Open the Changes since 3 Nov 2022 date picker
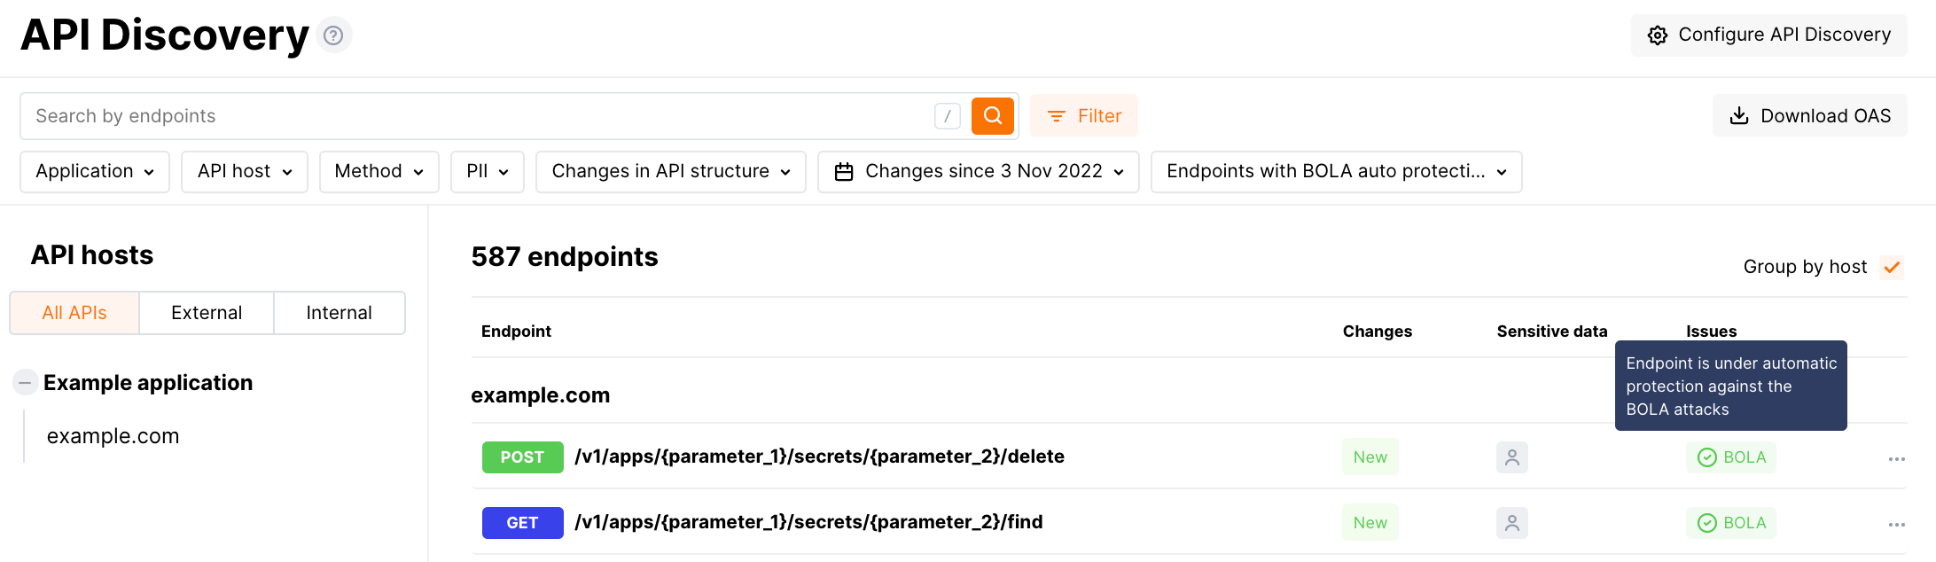1936x562 pixels. click(x=979, y=171)
